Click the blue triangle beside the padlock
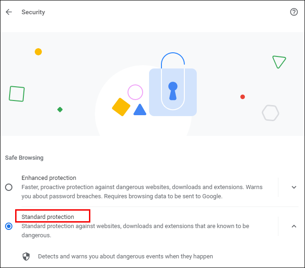This screenshot has height=268, width=305. click(139, 110)
